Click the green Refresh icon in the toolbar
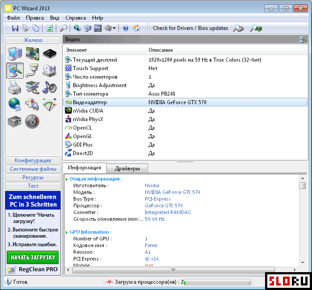This screenshot has height=290, width=312. [50, 28]
